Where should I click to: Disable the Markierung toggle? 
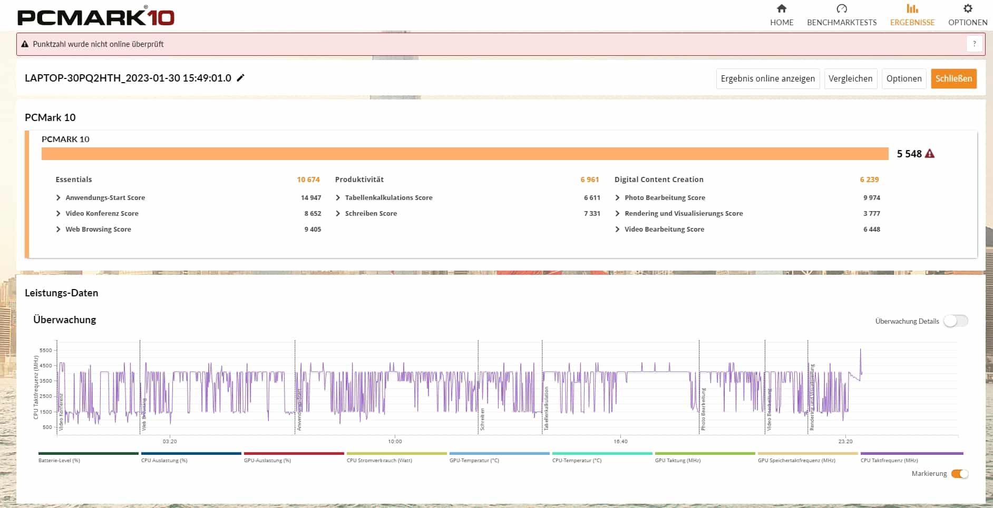click(959, 474)
